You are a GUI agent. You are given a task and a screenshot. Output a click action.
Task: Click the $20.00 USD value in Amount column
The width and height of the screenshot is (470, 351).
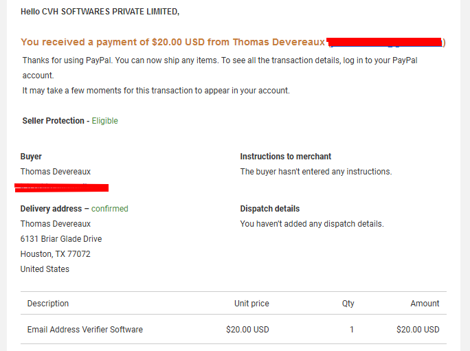click(x=418, y=330)
